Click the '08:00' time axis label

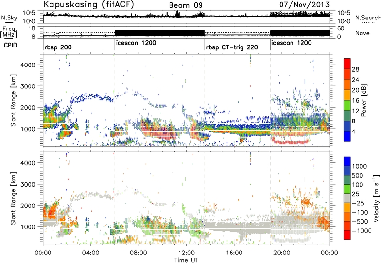[x=139, y=253]
